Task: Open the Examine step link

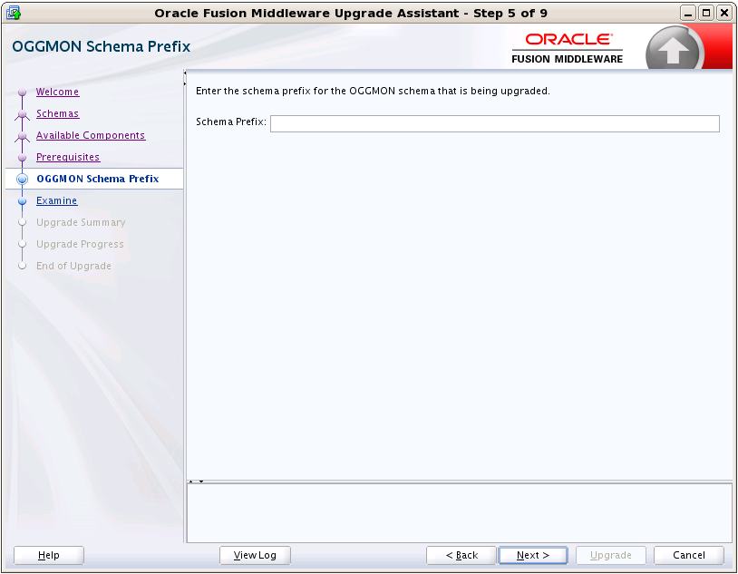Action: coord(56,200)
